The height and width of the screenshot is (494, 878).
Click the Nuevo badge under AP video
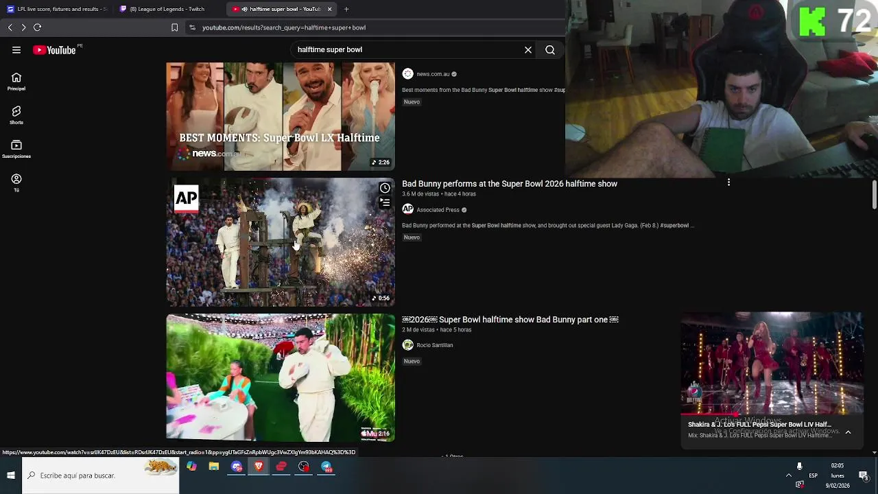coord(412,237)
